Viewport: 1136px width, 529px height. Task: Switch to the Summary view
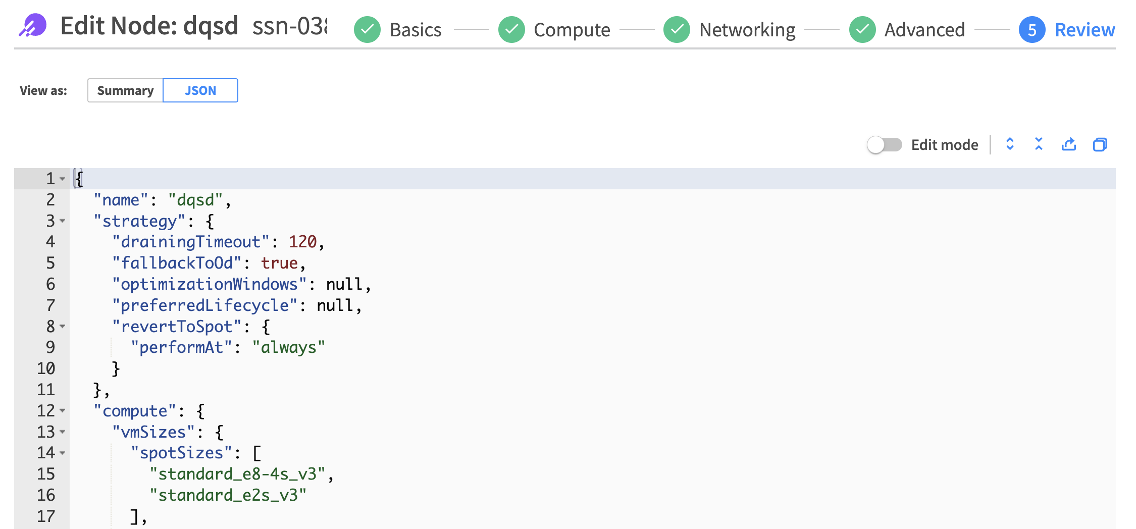pyautogui.click(x=125, y=90)
